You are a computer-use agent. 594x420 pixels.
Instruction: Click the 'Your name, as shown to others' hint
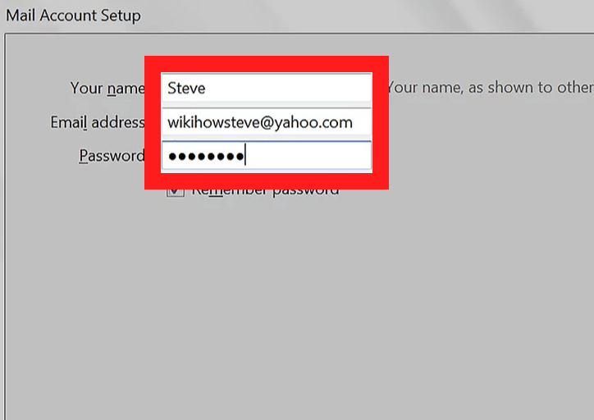point(489,87)
